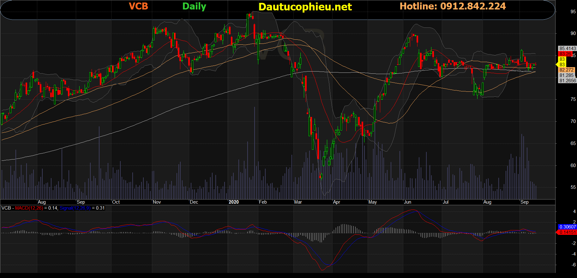Click the blue Signal(12,26,9) indicator label
This screenshot has width=577, height=278.
coord(75,208)
